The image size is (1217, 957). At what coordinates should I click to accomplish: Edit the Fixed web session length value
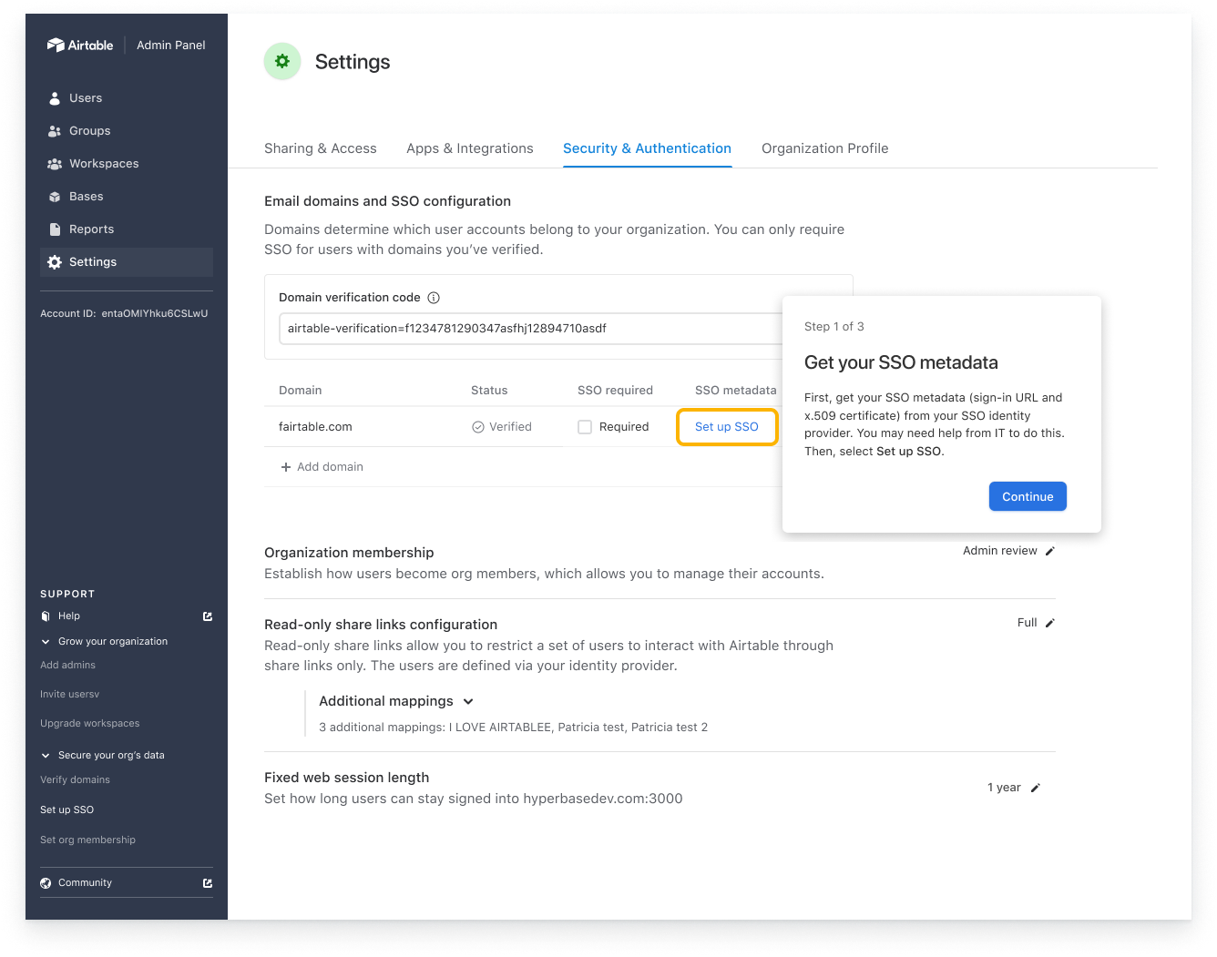[x=1038, y=787]
